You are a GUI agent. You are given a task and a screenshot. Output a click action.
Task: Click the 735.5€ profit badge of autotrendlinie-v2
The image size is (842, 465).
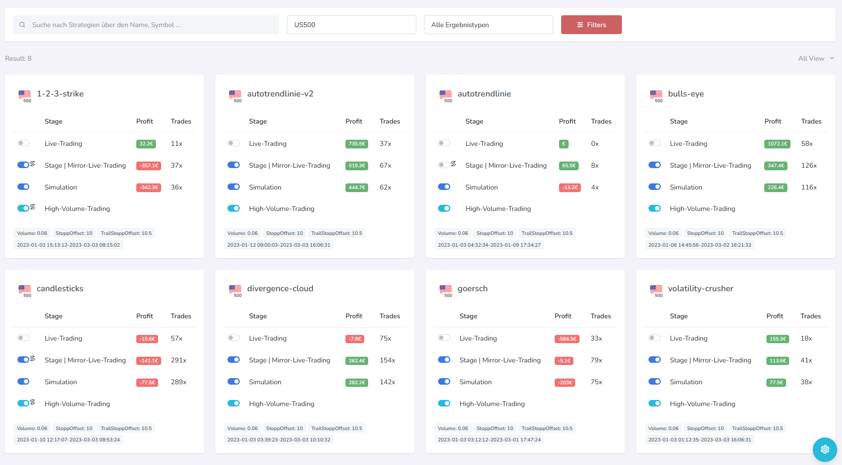(x=356, y=144)
